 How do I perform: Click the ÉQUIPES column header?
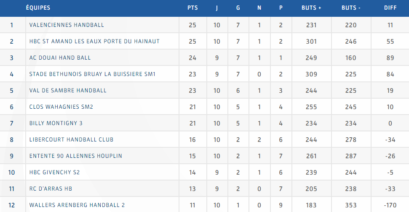[x=38, y=8]
